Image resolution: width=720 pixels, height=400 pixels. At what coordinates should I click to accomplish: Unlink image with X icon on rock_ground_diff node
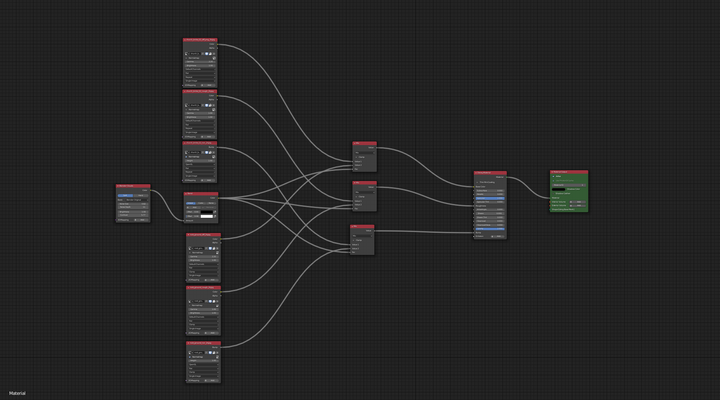tap(217, 248)
